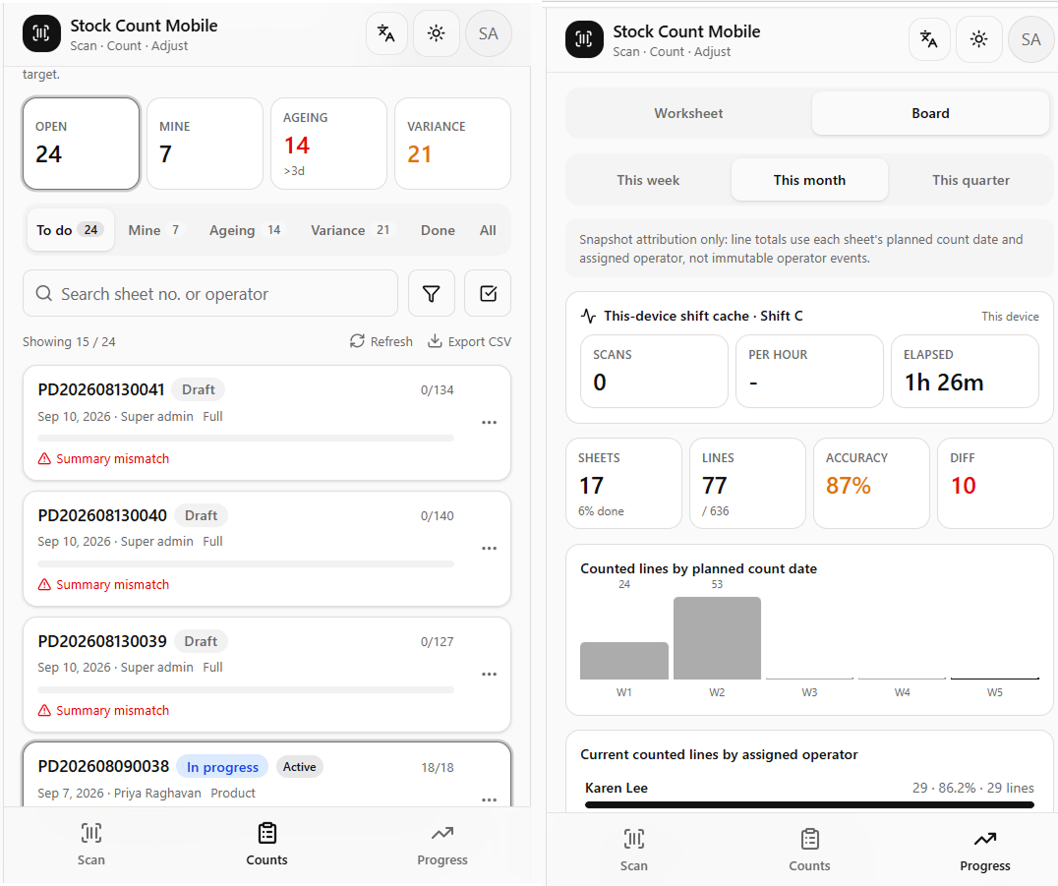This screenshot has width=1058, height=886.
Task: Open the Done tab
Action: (438, 230)
